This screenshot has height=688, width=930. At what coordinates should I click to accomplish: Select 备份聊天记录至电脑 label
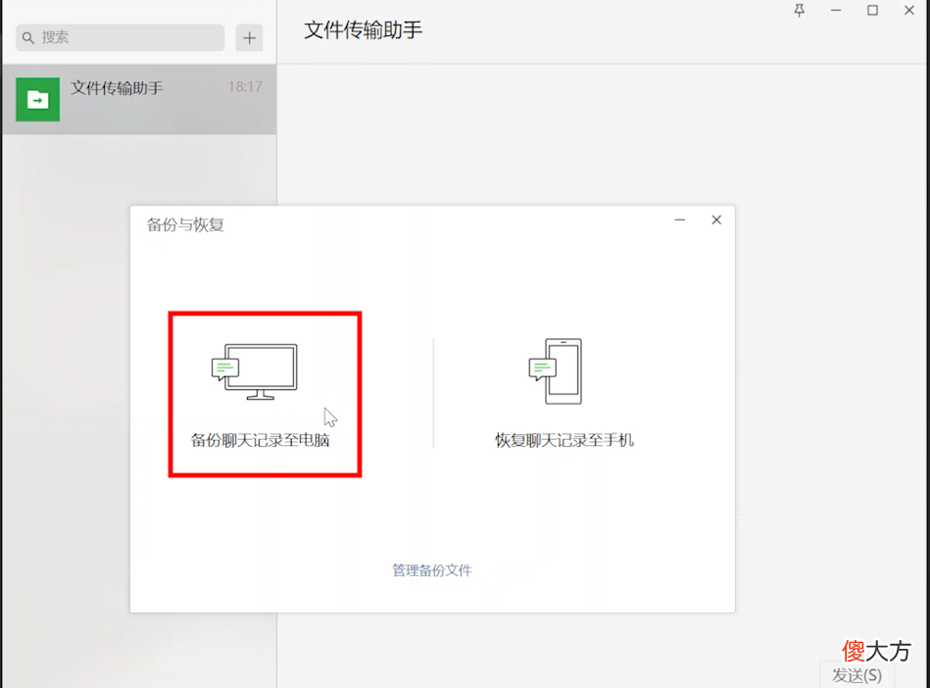260,440
